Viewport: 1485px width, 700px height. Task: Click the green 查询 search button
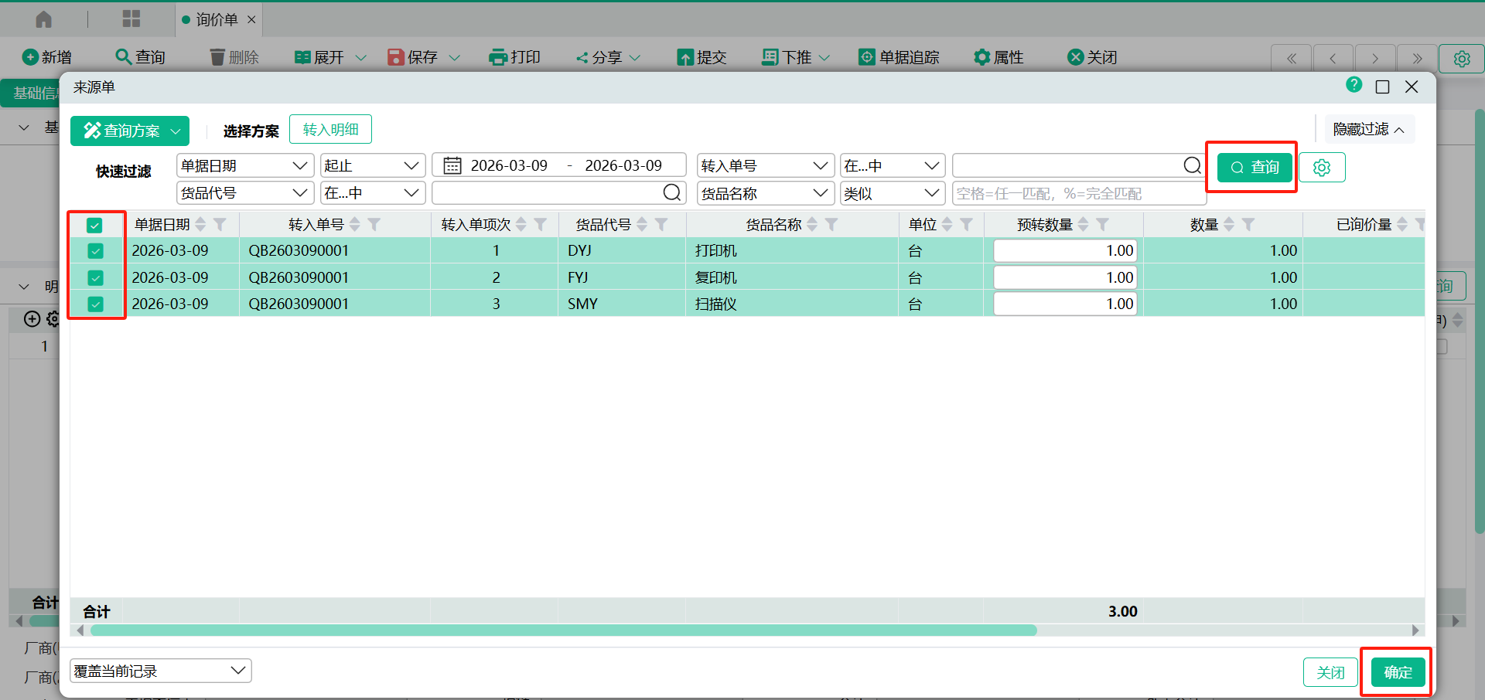click(1255, 167)
